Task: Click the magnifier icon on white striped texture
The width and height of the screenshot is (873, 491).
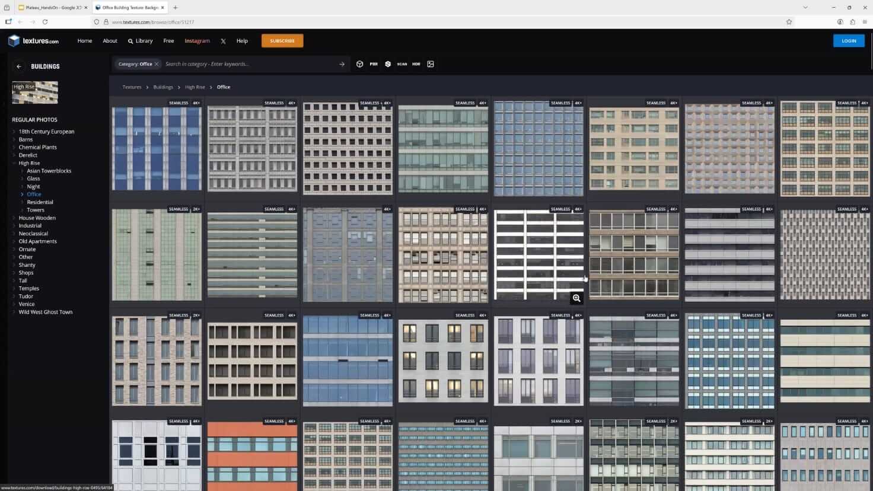Action: pyautogui.click(x=576, y=298)
